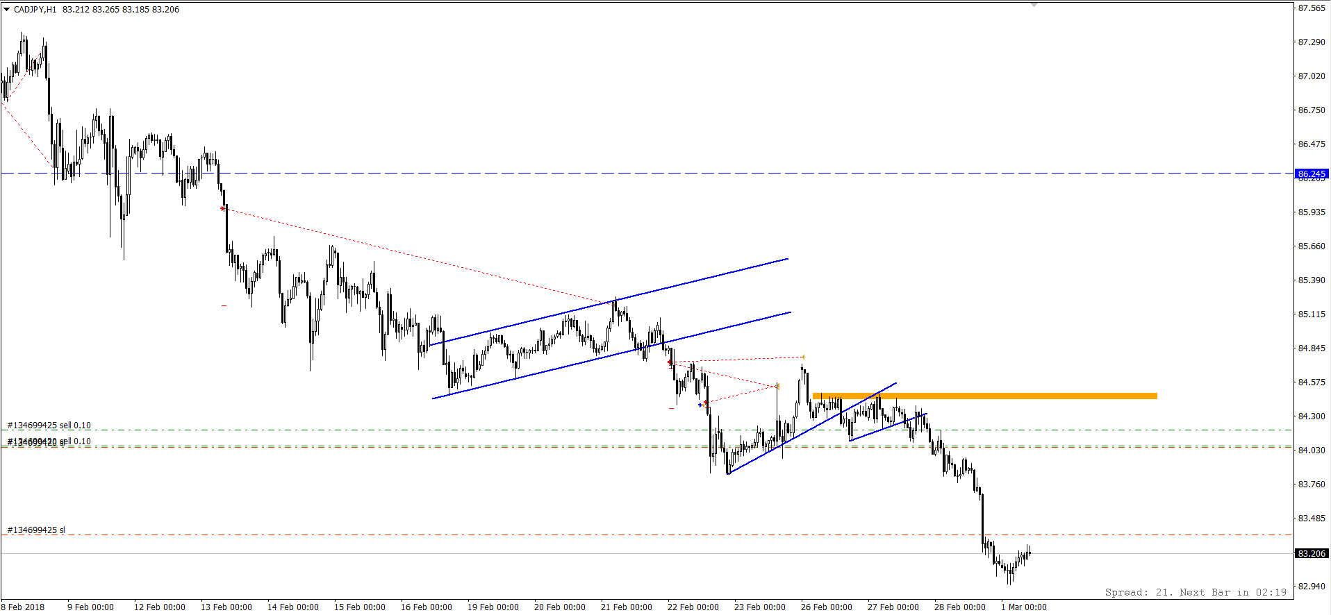Click the 22 Feb 00:00 time label
Screen dimensions: 1331x615
click(x=693, y=607)
